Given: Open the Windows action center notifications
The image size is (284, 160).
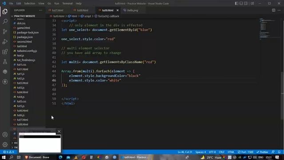Looking at the screenshot, I should pyautogui.click(x=277, y=157).
